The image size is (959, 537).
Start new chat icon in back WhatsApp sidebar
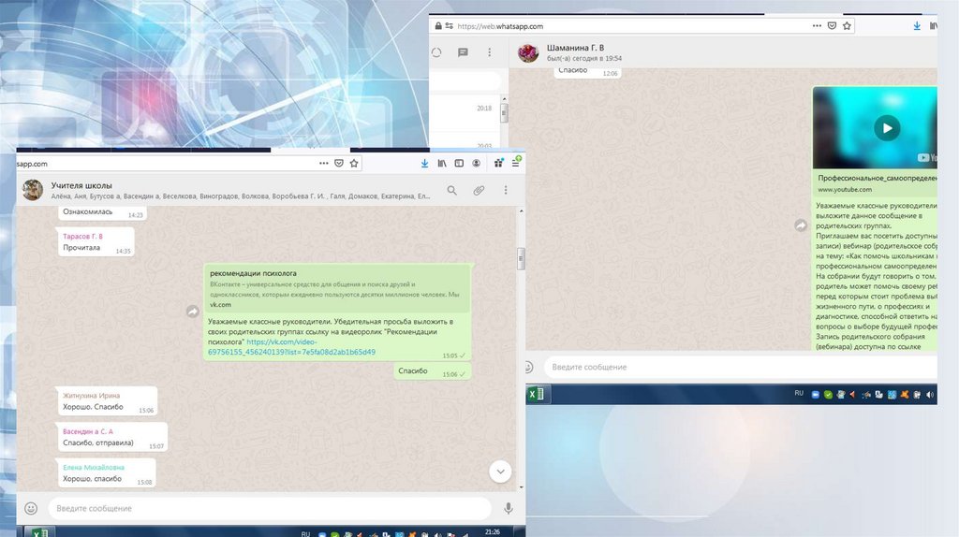[x=463, y=52]
